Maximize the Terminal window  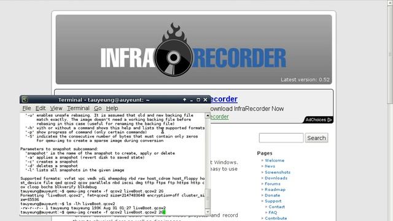click(198, 99)
